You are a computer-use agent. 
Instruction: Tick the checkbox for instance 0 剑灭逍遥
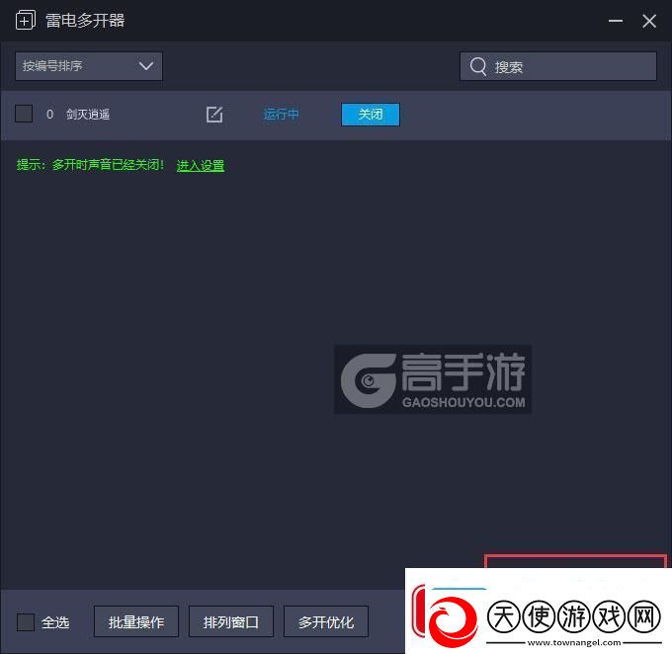coord(24,114)
